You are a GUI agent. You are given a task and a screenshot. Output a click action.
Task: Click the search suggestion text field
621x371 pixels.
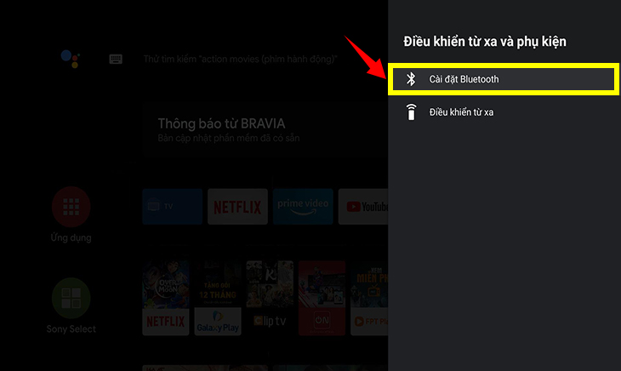pos(240,59)
